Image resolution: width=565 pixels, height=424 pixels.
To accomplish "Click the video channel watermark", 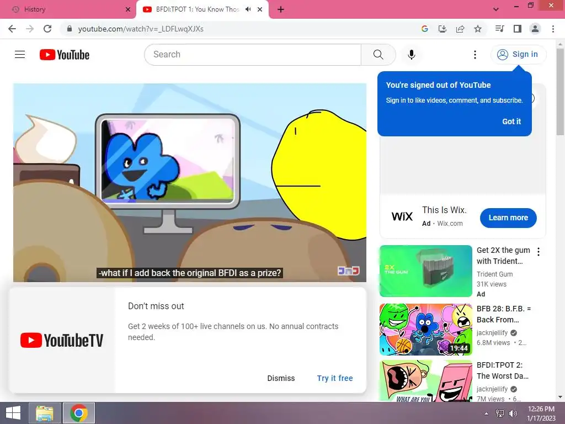I will click(348, 271).
